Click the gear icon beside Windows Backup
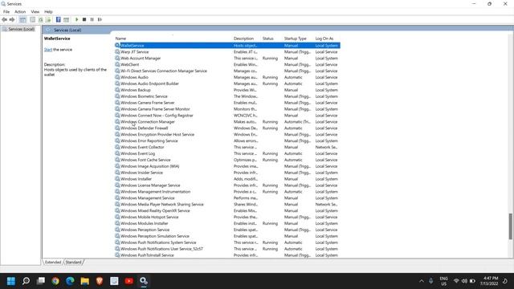Screen dimensions: 514x289 (x=117, y=90)
